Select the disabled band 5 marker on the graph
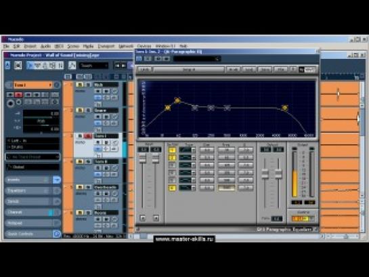The height and width of the screenshot is (277, 369). (227, 108)
